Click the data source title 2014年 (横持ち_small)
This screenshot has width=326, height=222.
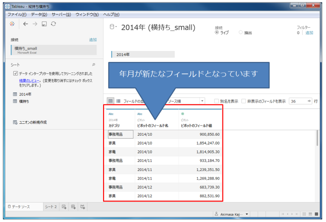pyautogui.click(x=158, y=27)
